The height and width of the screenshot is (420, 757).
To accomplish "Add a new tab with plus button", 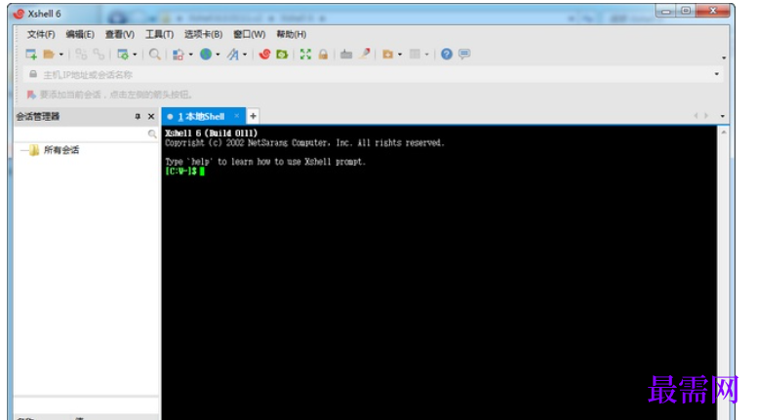I will (253, 116).
